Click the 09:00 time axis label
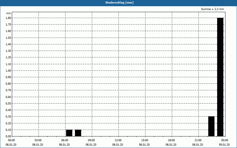The height and width of the screenshot is (148, 237). click(x=92, y=140)
